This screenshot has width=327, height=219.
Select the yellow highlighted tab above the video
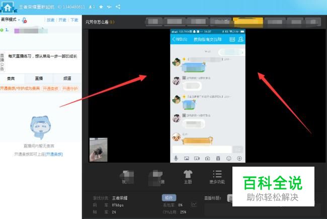coord(248,22)
